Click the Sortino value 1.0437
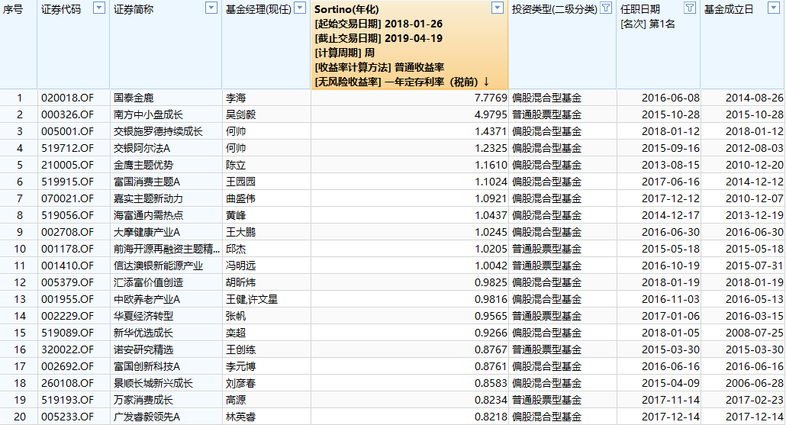The width and height of the screenshot is (786, 425). point(491,215)
